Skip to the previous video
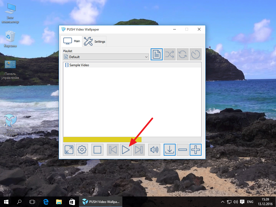The image size is (276, 207). pyautogui.click(x=113, y=150)
